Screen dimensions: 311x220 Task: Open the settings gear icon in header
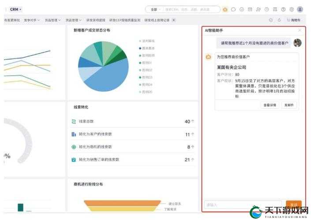(x=292, y=9)
